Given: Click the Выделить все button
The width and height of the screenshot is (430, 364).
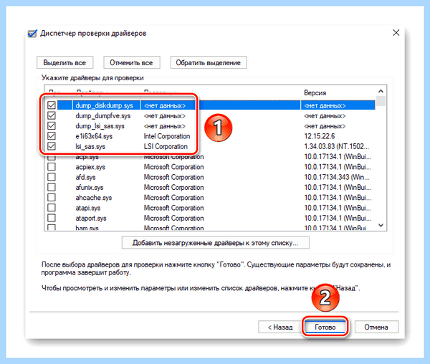Looking at the screenshot, I should [64, 63].
